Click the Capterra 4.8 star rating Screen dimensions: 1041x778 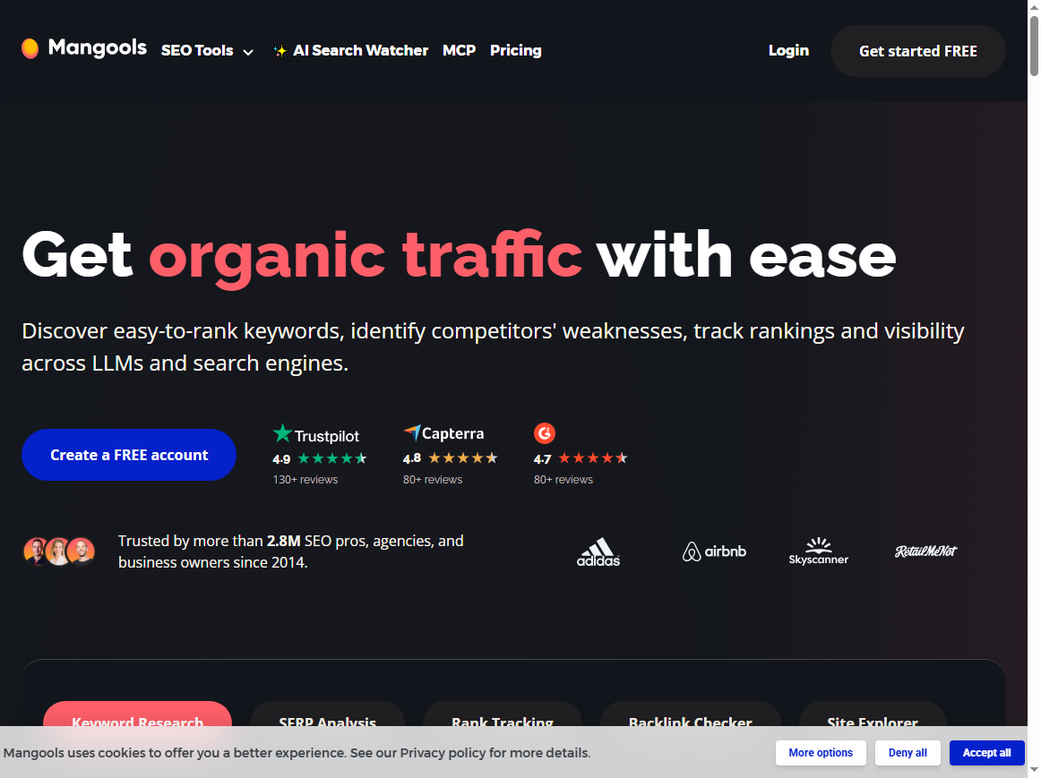pos(463,457)
